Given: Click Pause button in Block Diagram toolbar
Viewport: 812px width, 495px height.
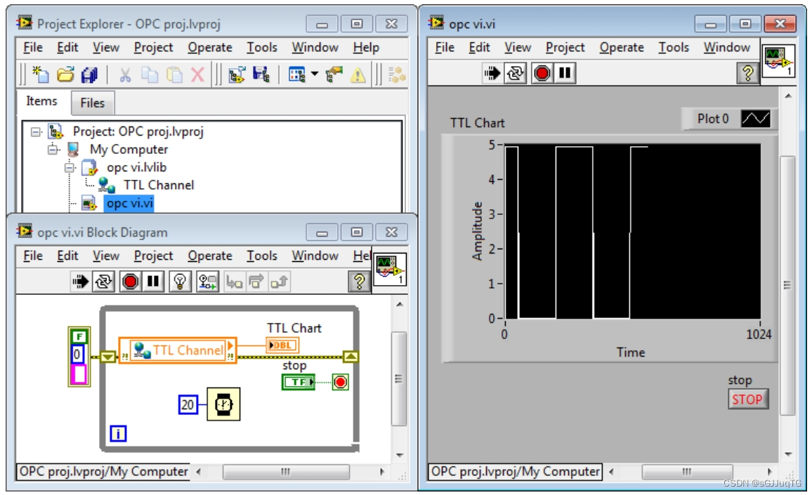Looking at the screenshot, I should point(153,282).
